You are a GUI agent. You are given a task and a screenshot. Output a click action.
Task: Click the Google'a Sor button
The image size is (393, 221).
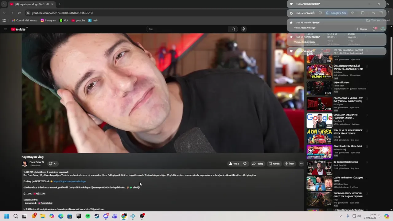[x=336, y=13]
